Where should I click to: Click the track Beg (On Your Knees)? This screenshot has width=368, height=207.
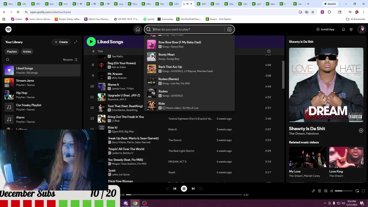tap(122, 63)
